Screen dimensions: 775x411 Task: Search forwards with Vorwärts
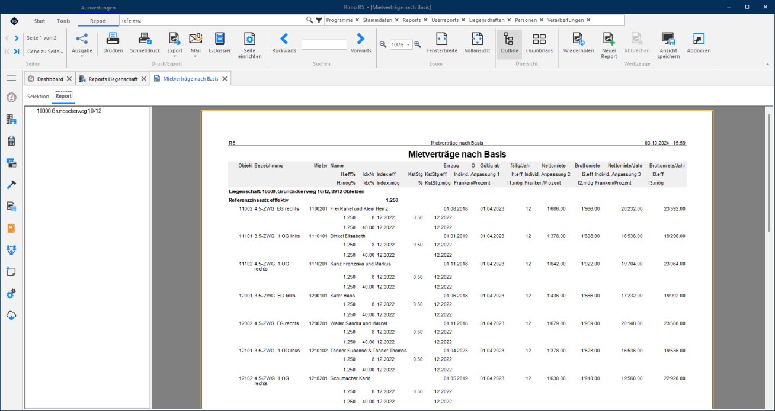[x=361, y=43]
